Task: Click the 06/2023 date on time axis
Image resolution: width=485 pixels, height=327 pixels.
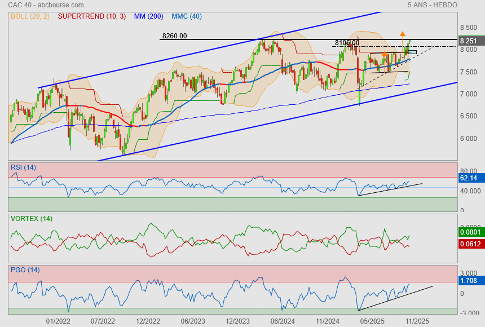Action: [192, 321]
